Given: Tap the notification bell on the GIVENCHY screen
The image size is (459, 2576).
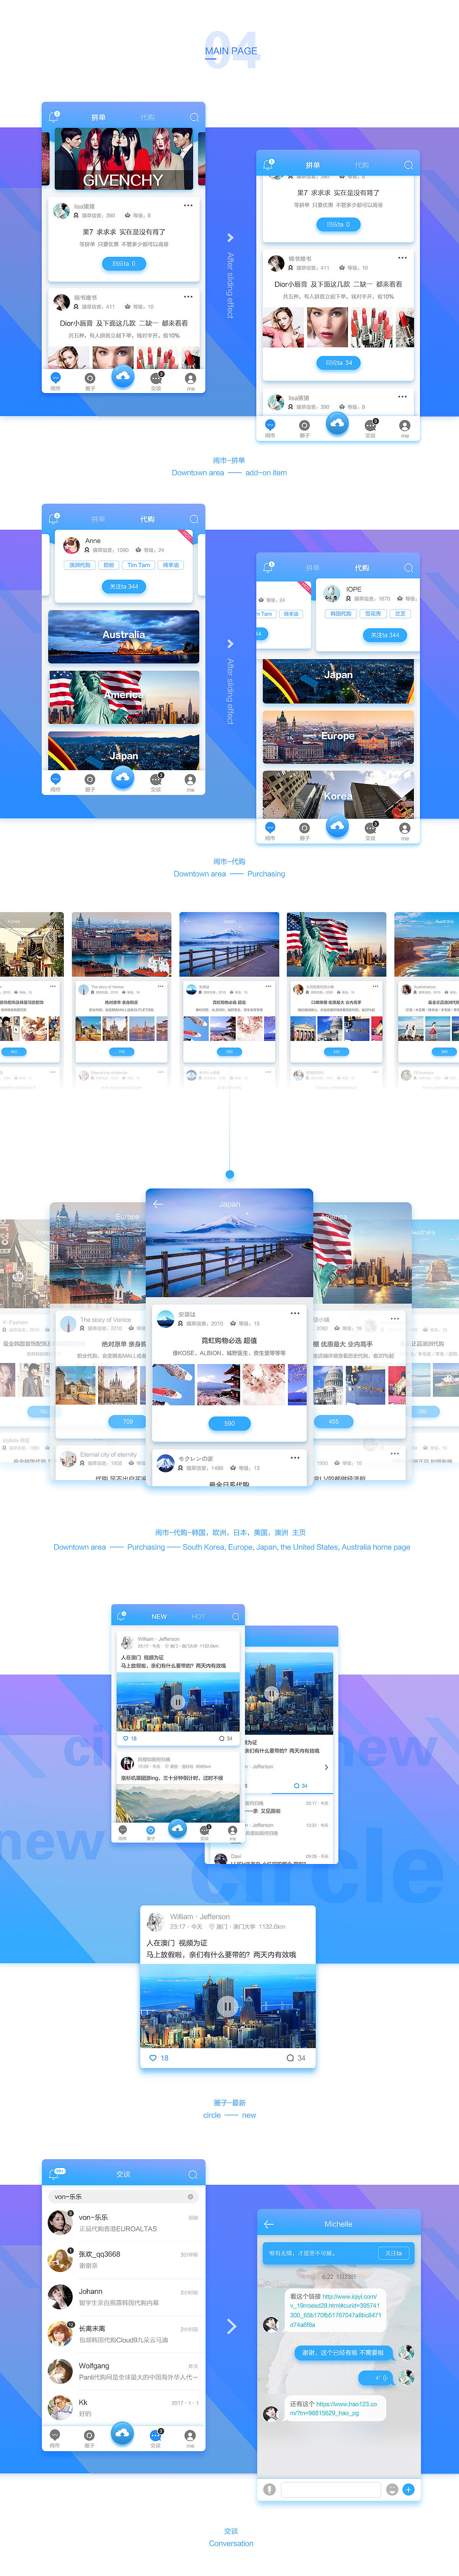Looking at the screenshot, I should (54, 117).
